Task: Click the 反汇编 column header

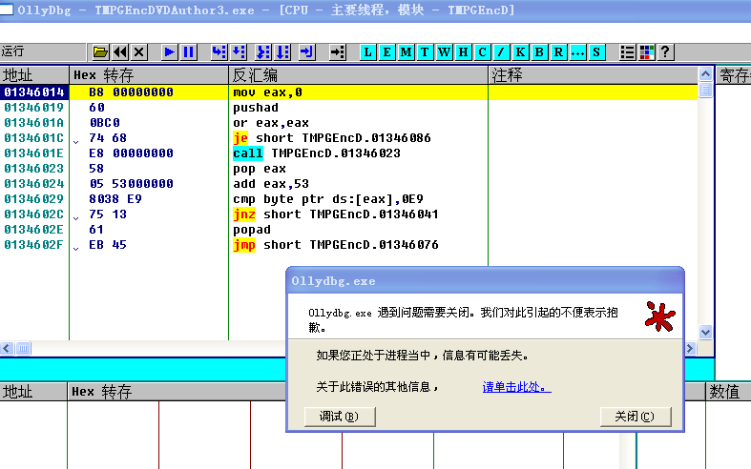Action: pos(358,75)
